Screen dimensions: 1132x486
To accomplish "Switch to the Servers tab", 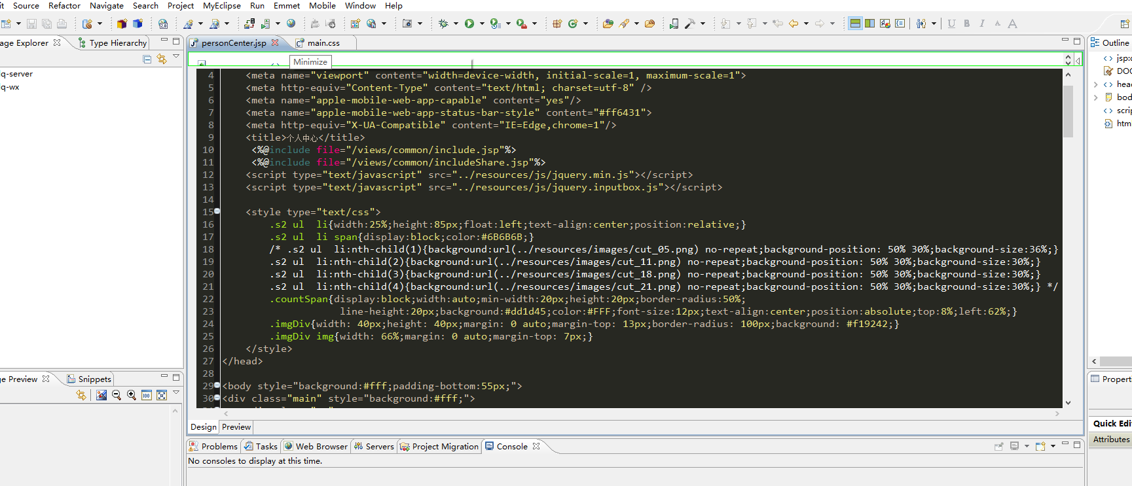I will (x=374, y=446).
